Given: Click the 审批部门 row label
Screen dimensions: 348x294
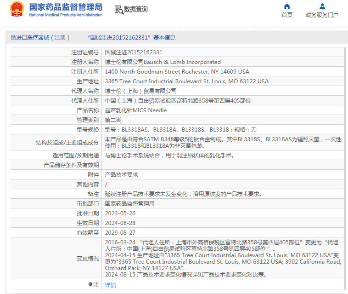Looking at the screenshot, I should point(88,203).
